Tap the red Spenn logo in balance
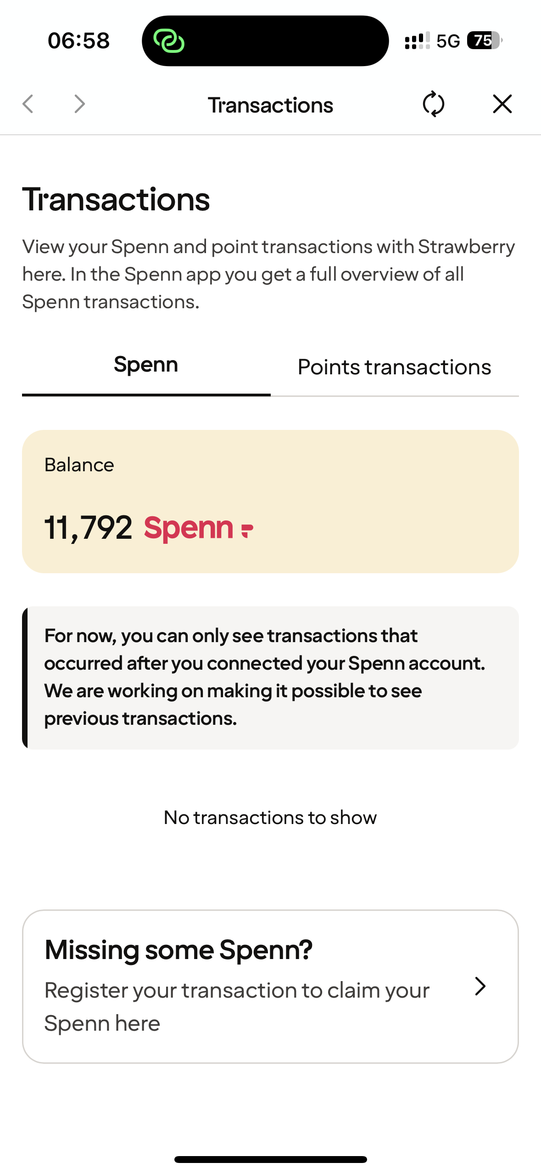541x1174 pixels. pyautogui.click(x=198, y=528)
